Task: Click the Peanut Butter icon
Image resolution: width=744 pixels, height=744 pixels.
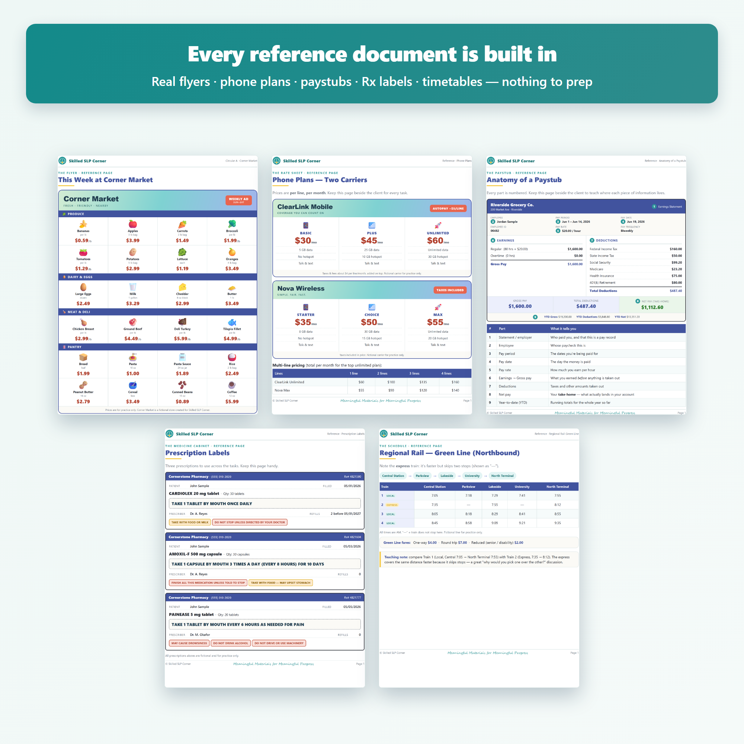Action: (x=83, y=385)
